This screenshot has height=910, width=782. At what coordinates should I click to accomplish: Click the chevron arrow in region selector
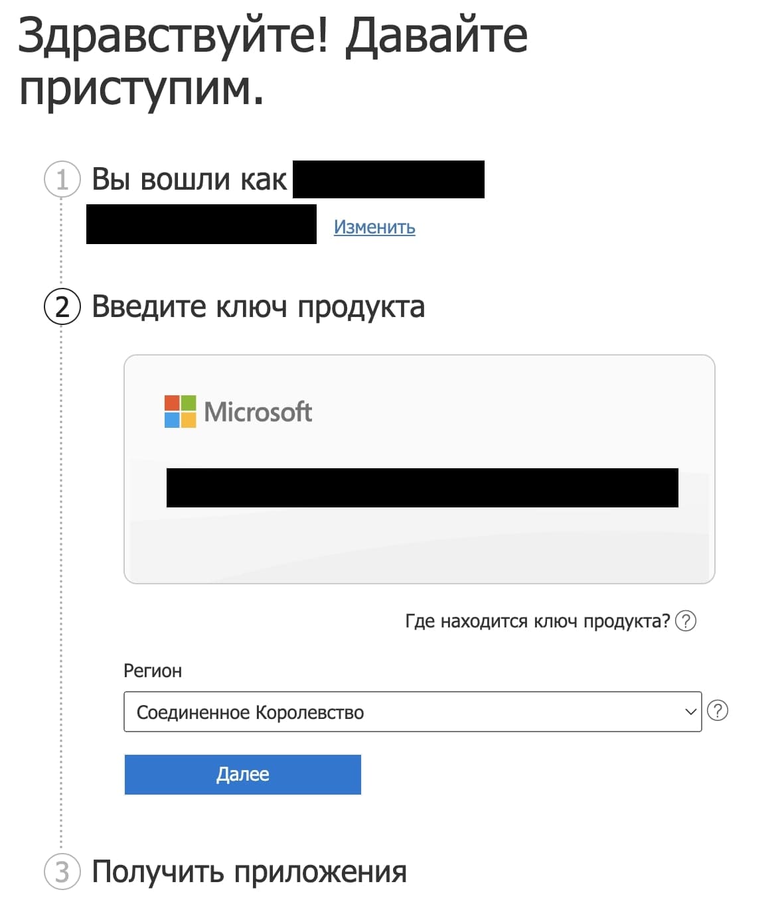click(690, 712)
